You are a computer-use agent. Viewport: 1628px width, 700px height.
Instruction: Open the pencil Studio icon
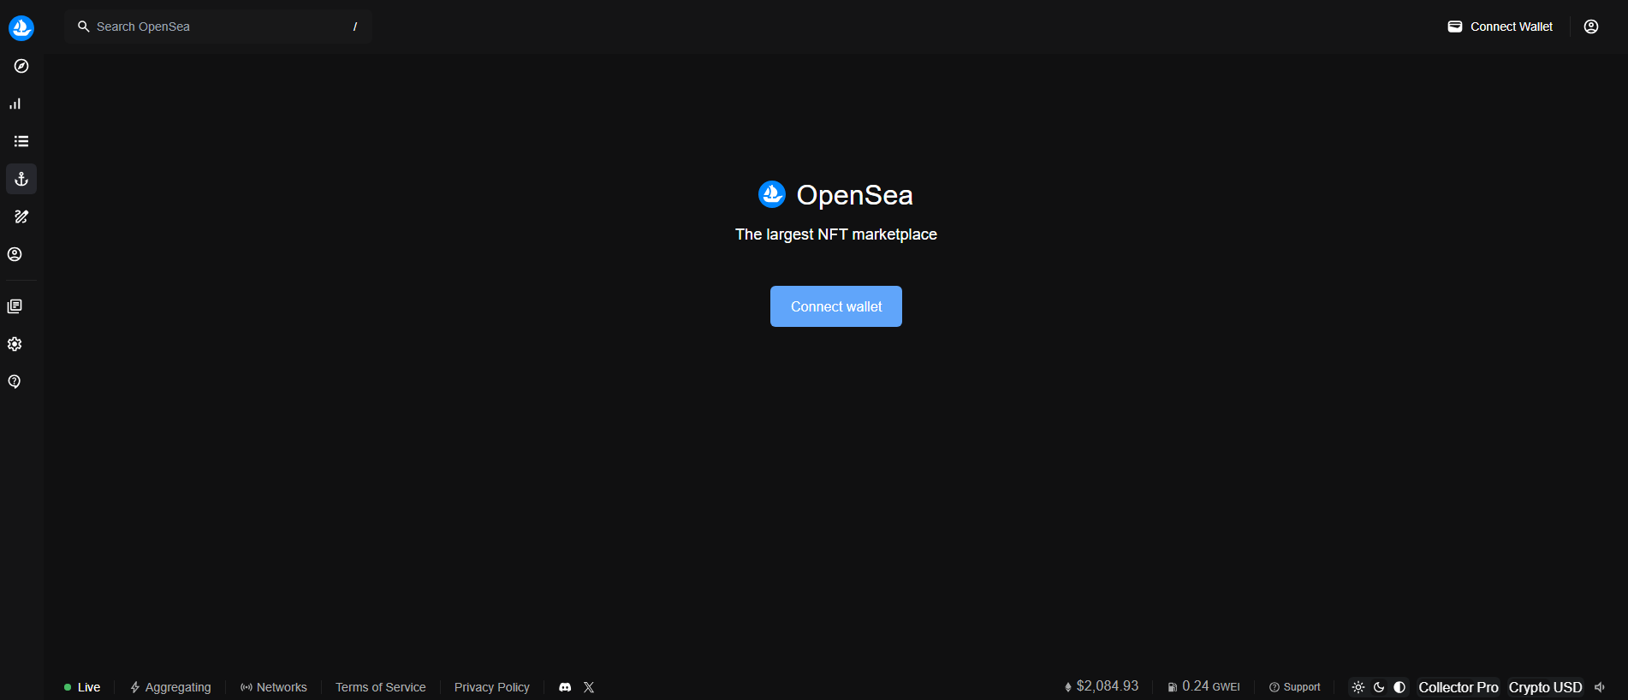tap(21, 217)
